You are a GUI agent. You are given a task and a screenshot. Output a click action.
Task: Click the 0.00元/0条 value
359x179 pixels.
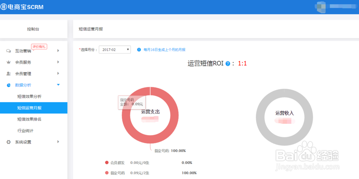pos(140,163)
